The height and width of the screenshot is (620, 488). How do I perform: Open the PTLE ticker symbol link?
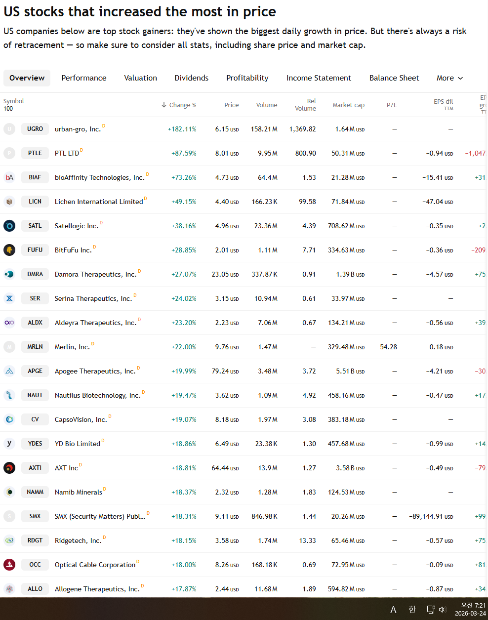35,153
